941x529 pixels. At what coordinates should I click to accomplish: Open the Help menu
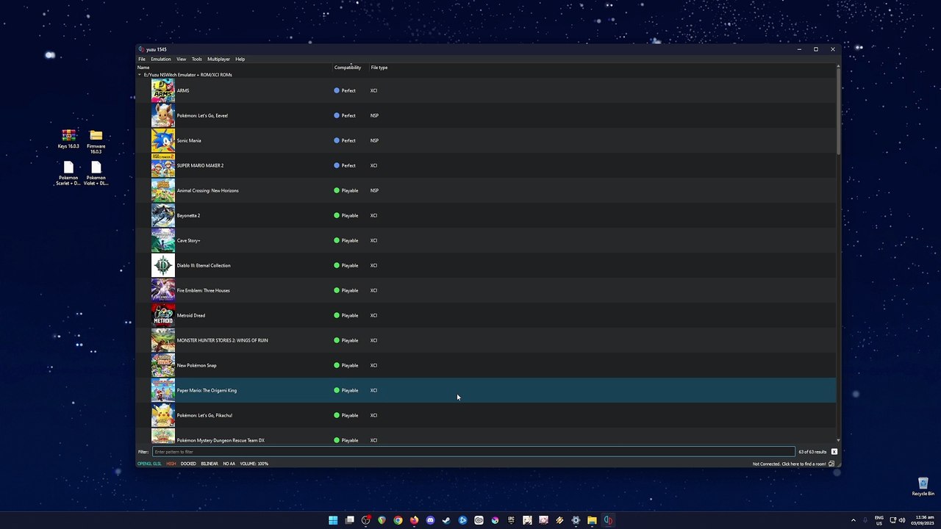[x=240, y=59]
